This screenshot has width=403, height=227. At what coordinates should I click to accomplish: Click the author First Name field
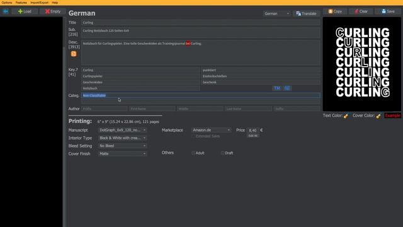click(x=152, y=109)
